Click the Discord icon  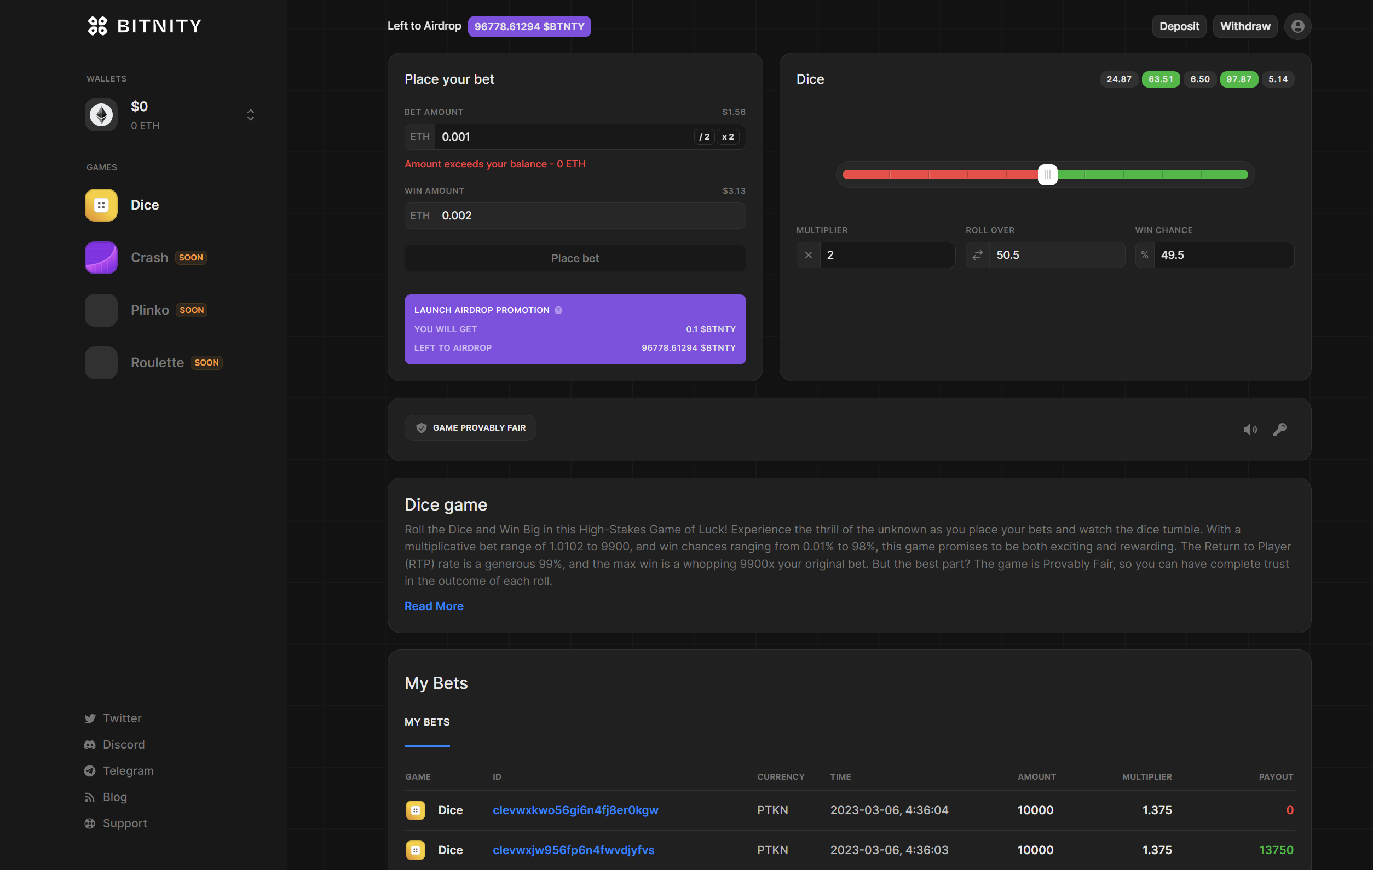(90, 745)
